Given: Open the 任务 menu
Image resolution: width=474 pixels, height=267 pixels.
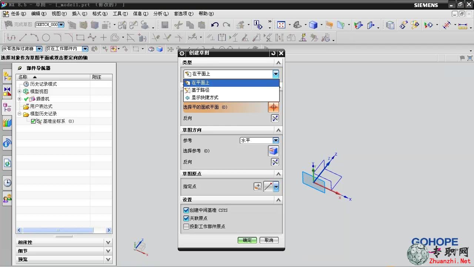Looking at the screenshot, I should [19, 14].
